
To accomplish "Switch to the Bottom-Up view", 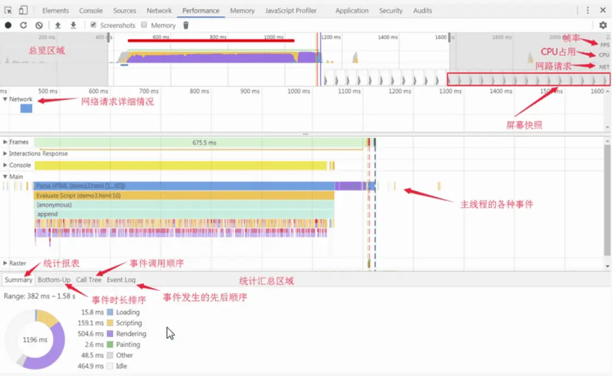I will pos(54,279).
